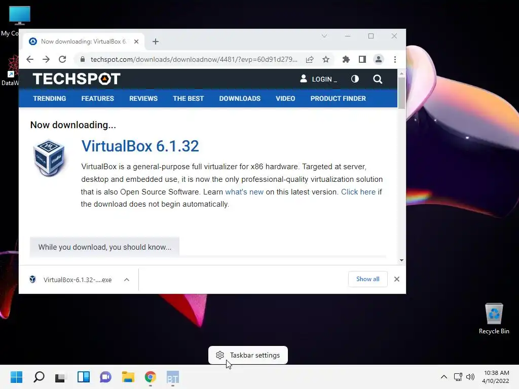Open Taskbar settings context item
Image resolution: width=519 pixels, height=389 pixels.
coord(248,355)
